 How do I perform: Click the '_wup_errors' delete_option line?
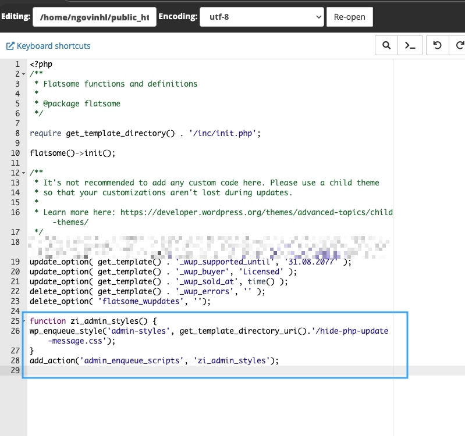(147, 291)
